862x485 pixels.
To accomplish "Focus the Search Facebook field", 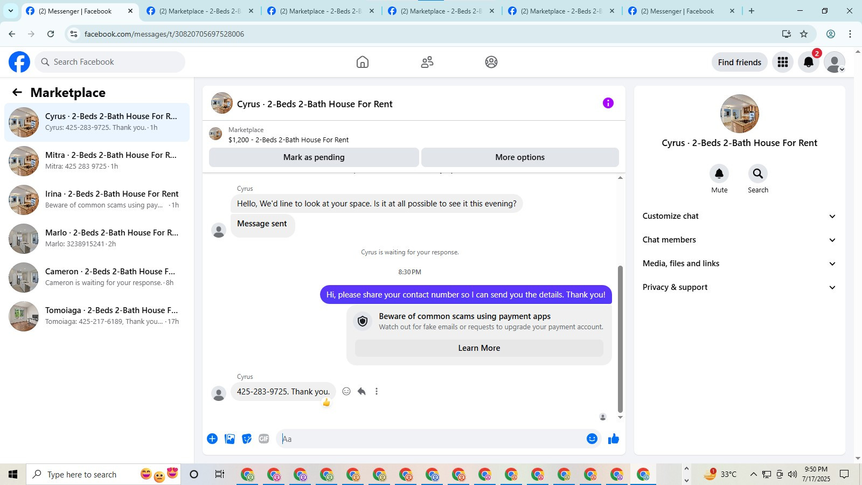I will (110, 62).
